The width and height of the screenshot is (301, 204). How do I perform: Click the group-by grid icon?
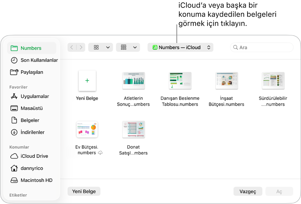click(124, 47)
